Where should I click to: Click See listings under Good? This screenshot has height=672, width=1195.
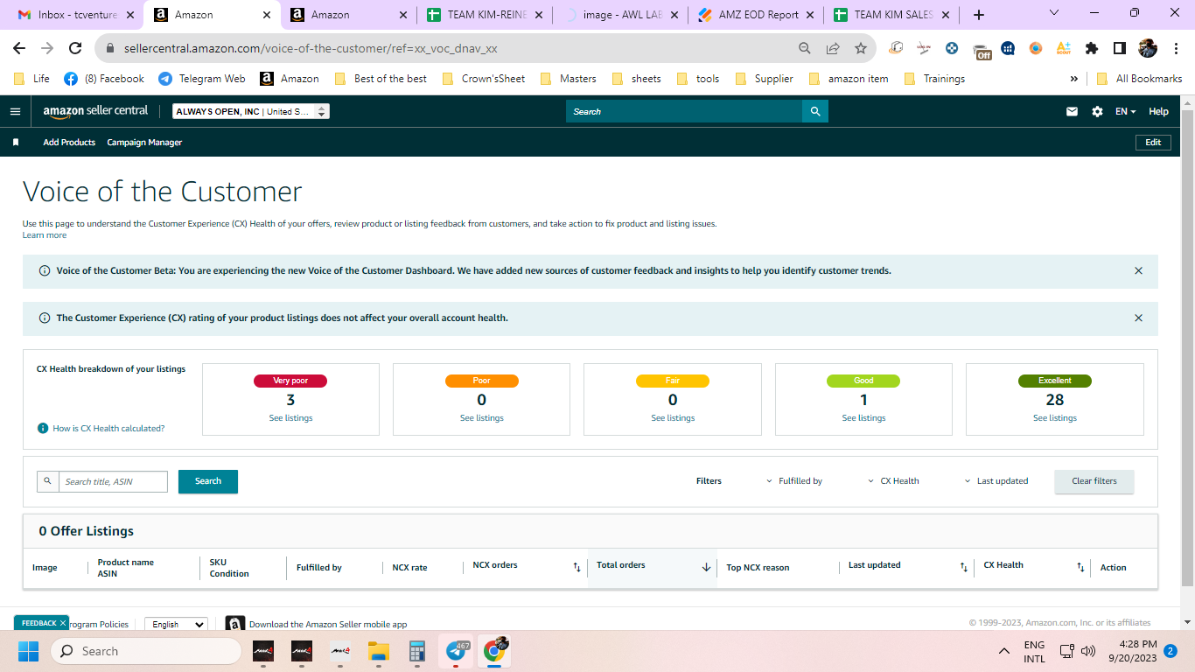point(863,418)
